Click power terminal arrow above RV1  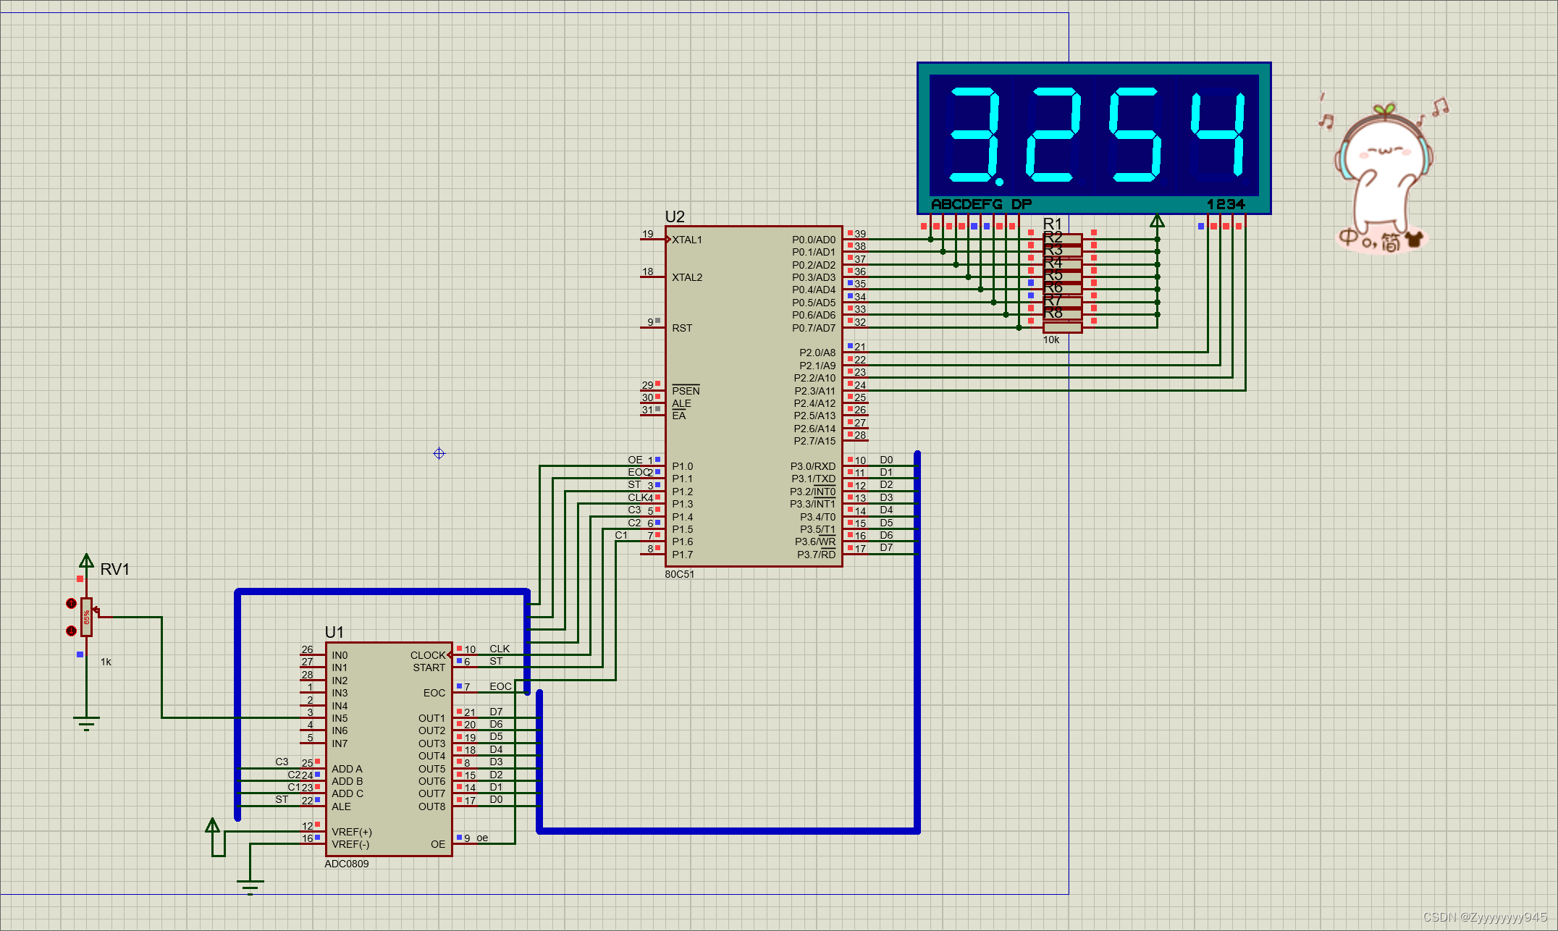tap(86, 561)
